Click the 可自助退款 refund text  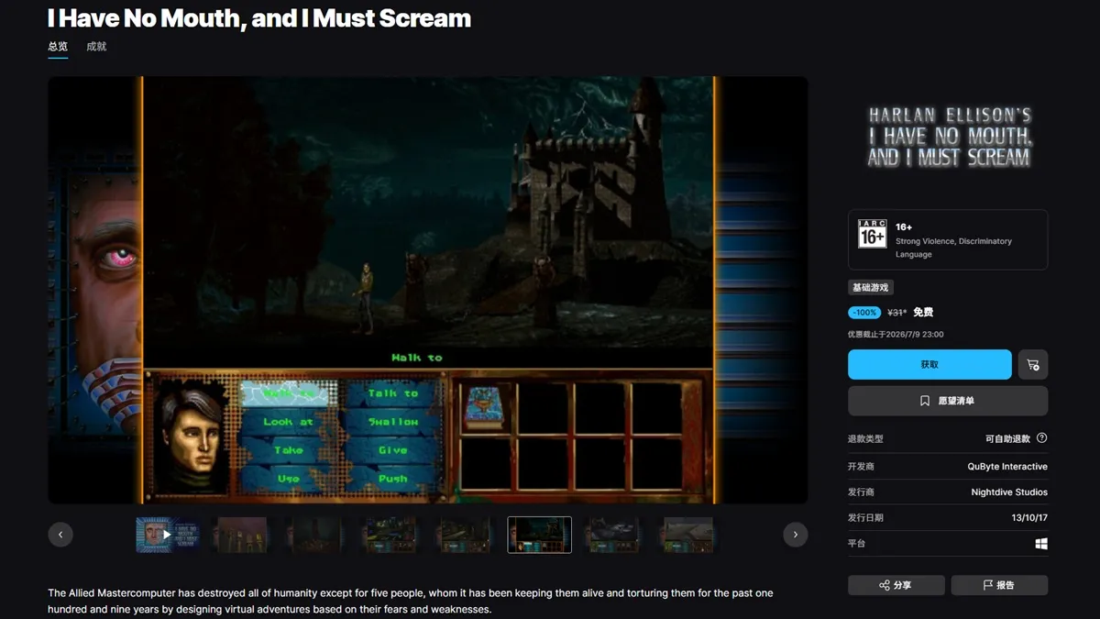(1008, 439)
